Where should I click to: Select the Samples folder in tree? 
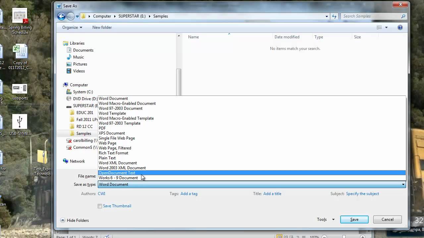[x=80, y=134]
